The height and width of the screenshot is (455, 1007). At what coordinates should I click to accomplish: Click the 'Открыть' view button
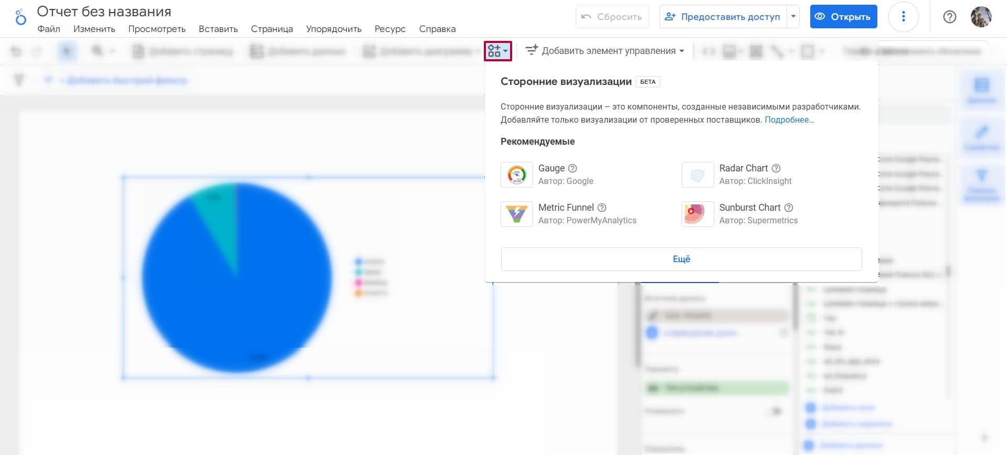[843, 17]
